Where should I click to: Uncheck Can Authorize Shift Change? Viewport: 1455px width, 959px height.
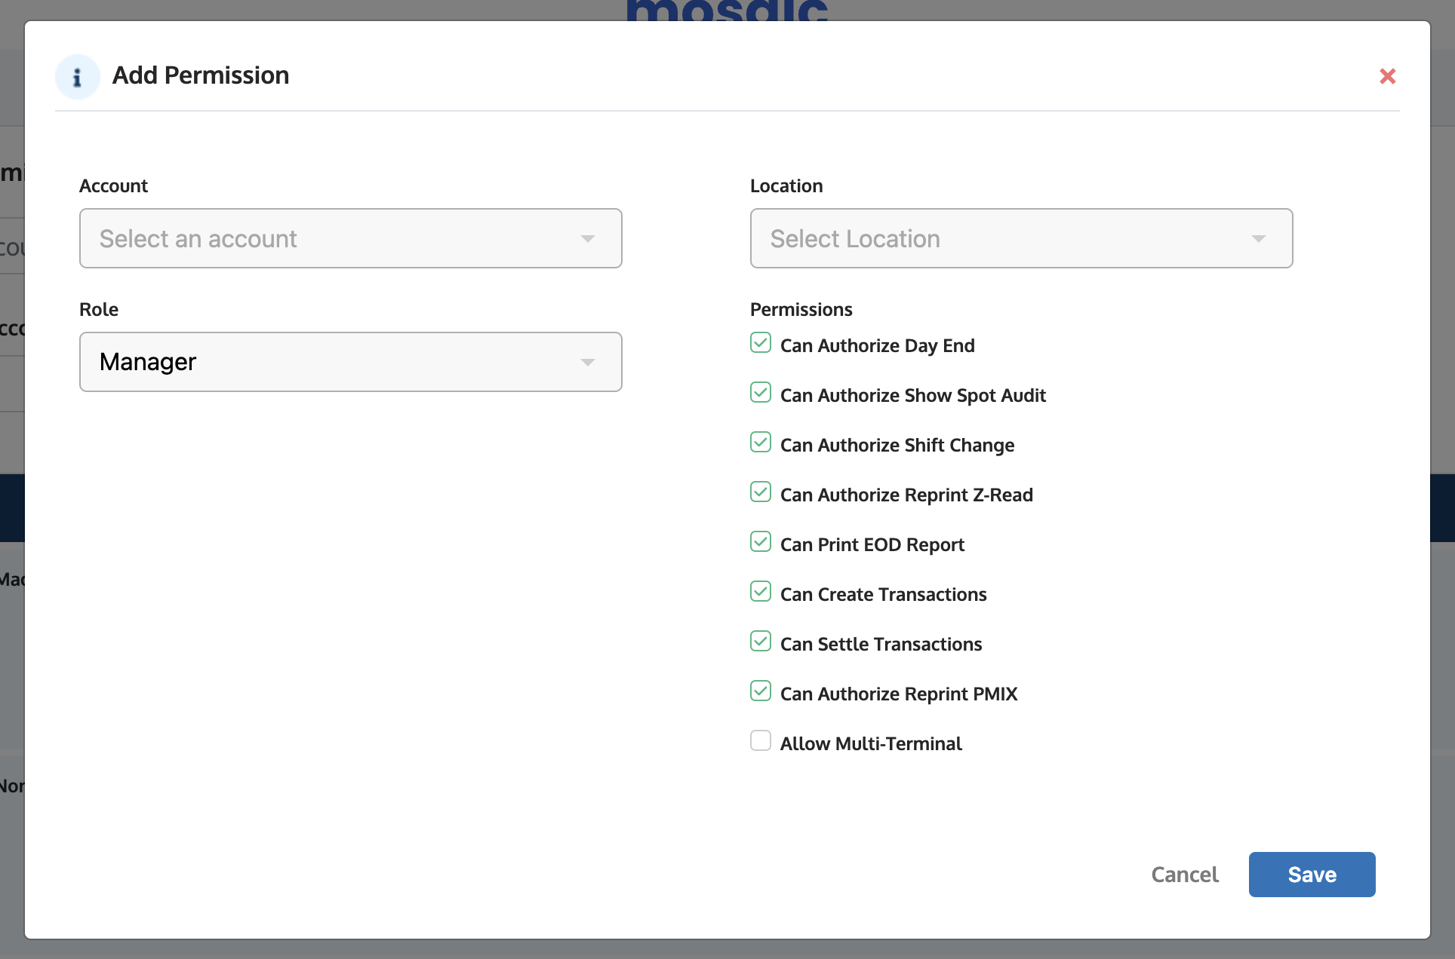760,443
